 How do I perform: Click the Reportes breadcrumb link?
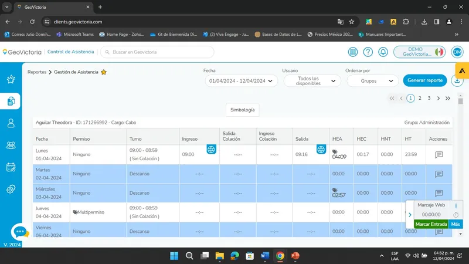point(37,72)
